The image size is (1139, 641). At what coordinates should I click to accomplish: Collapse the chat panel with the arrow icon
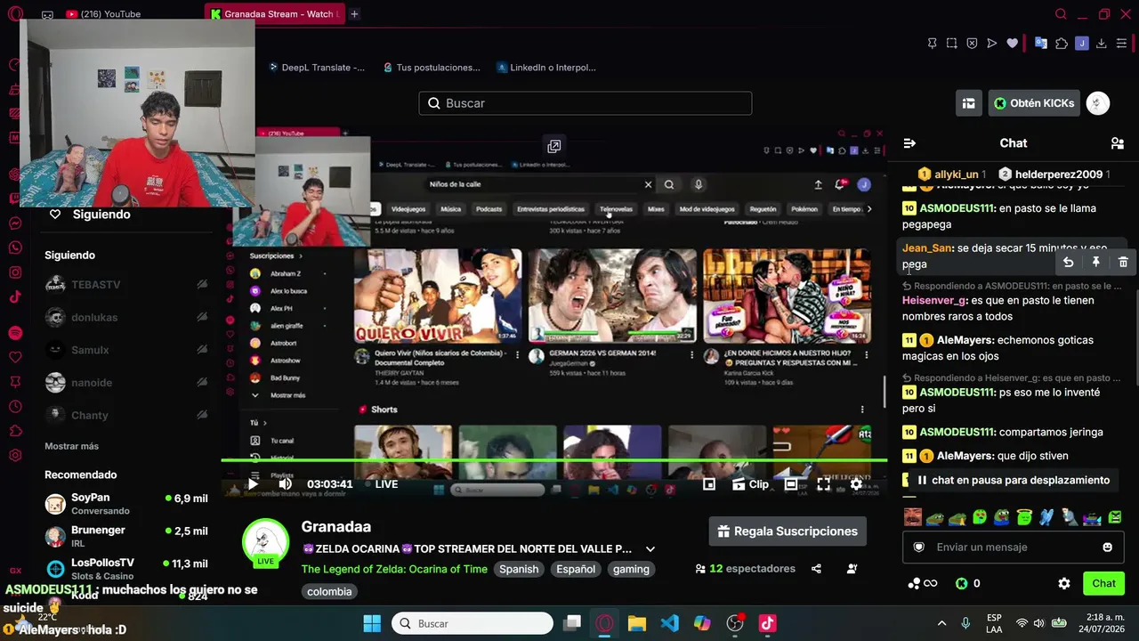(909, 143)
